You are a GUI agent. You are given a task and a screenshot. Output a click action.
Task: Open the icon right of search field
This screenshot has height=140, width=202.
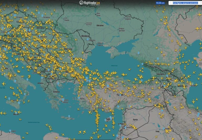(200, 3)
